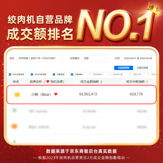Click the blurred second-place rank badge
The height and width of the screenshot is (163, 163).
[x=14, y=110]
